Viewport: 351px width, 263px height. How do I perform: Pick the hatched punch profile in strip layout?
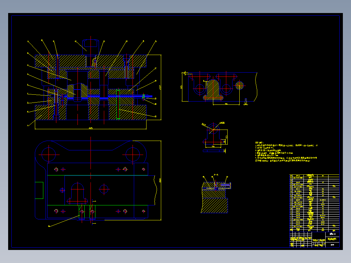pos(213,90)
